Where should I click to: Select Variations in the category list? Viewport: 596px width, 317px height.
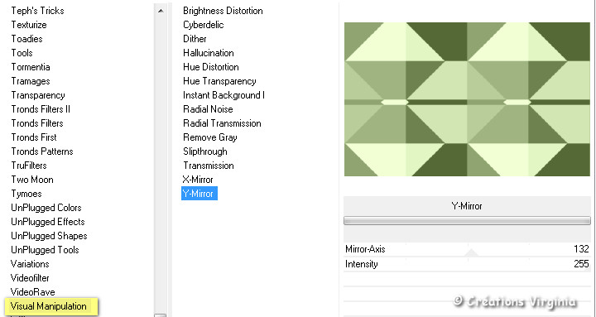(x=30, y=264)
